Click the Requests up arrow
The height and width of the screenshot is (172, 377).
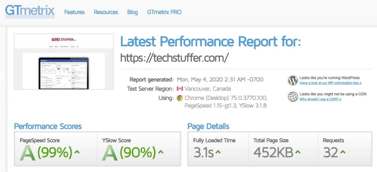(343, 152)
